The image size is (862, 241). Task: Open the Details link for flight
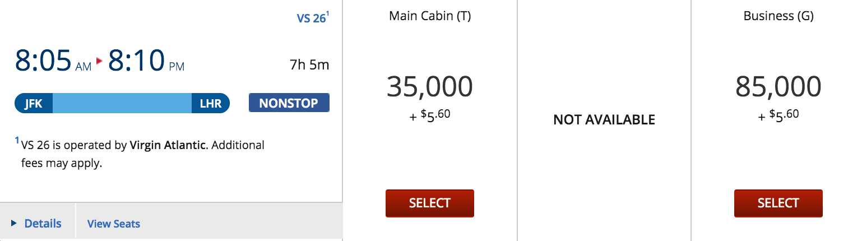tap(43, 224)
